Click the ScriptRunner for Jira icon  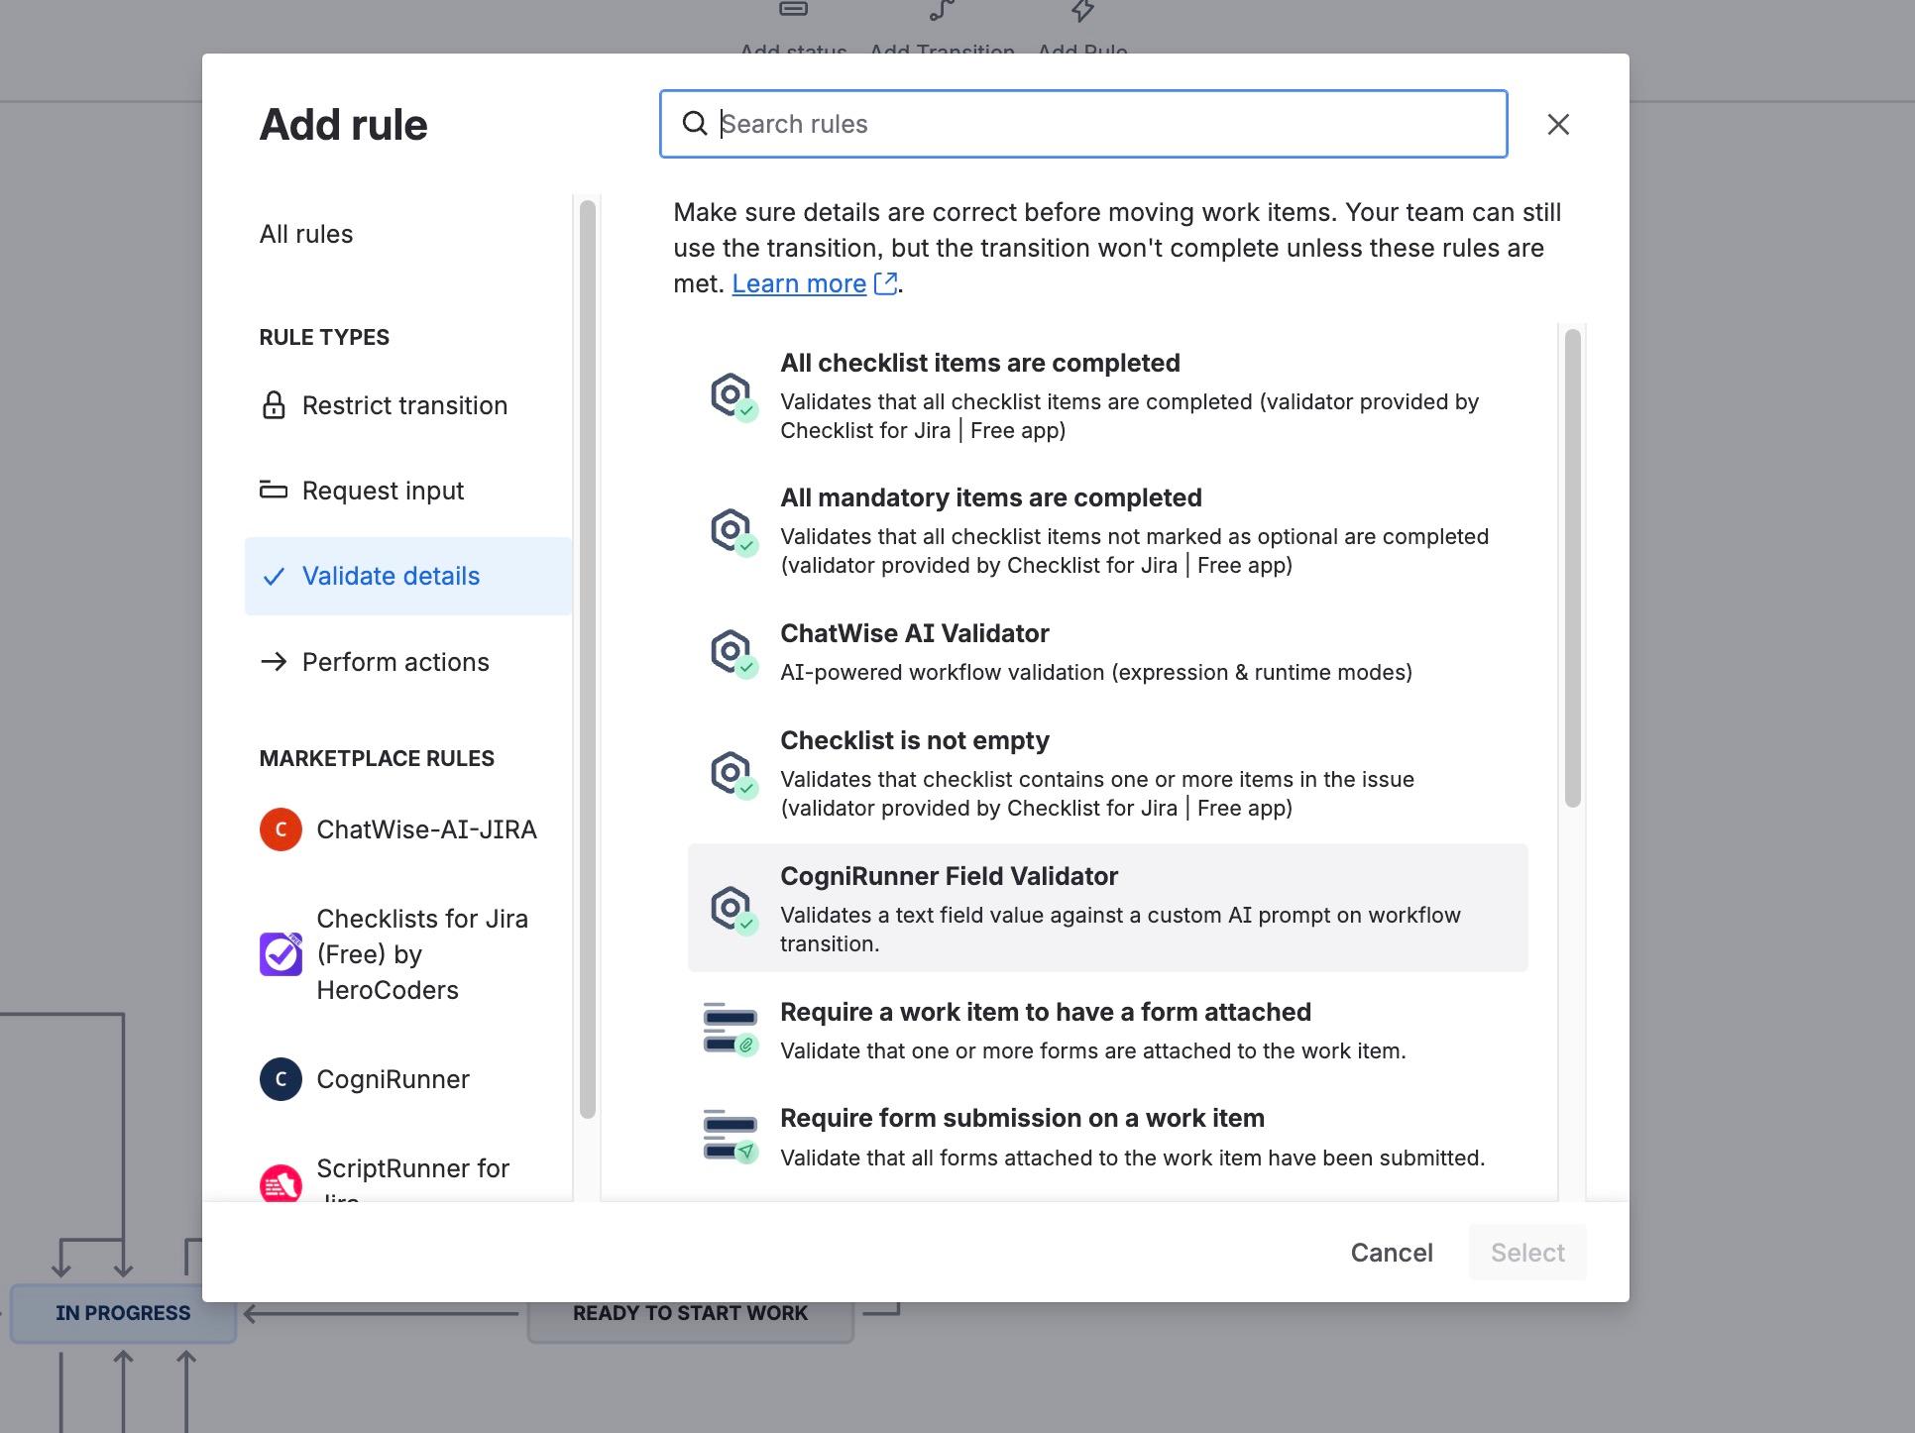pos(281,1182)
